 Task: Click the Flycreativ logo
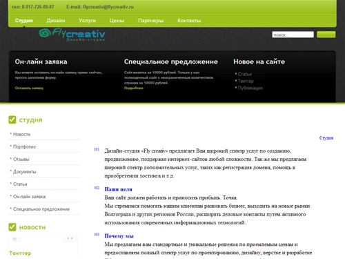point(72,35)
